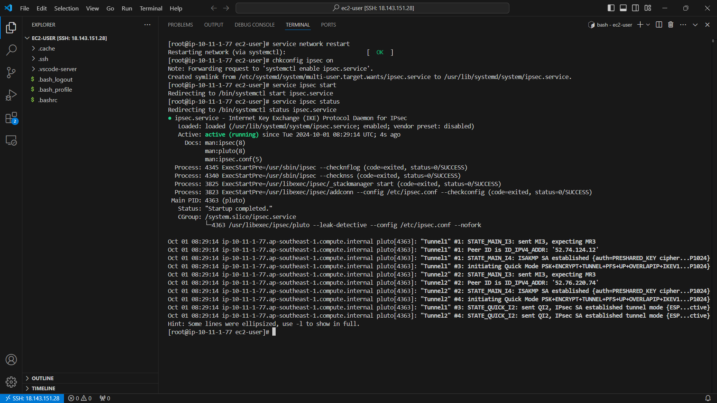This screenshot has height=403, width=717.
Task: Open the Accounts icon in activity bar
Action: (x=11, y=360)
